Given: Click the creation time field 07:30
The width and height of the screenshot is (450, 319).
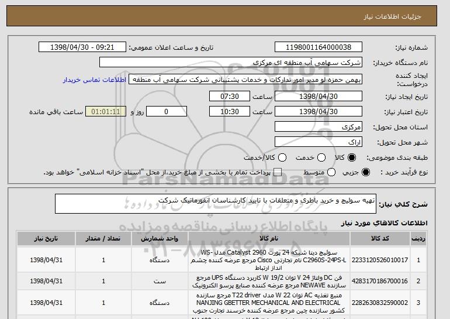Looking at the screenshot, I should click(230, 96).
